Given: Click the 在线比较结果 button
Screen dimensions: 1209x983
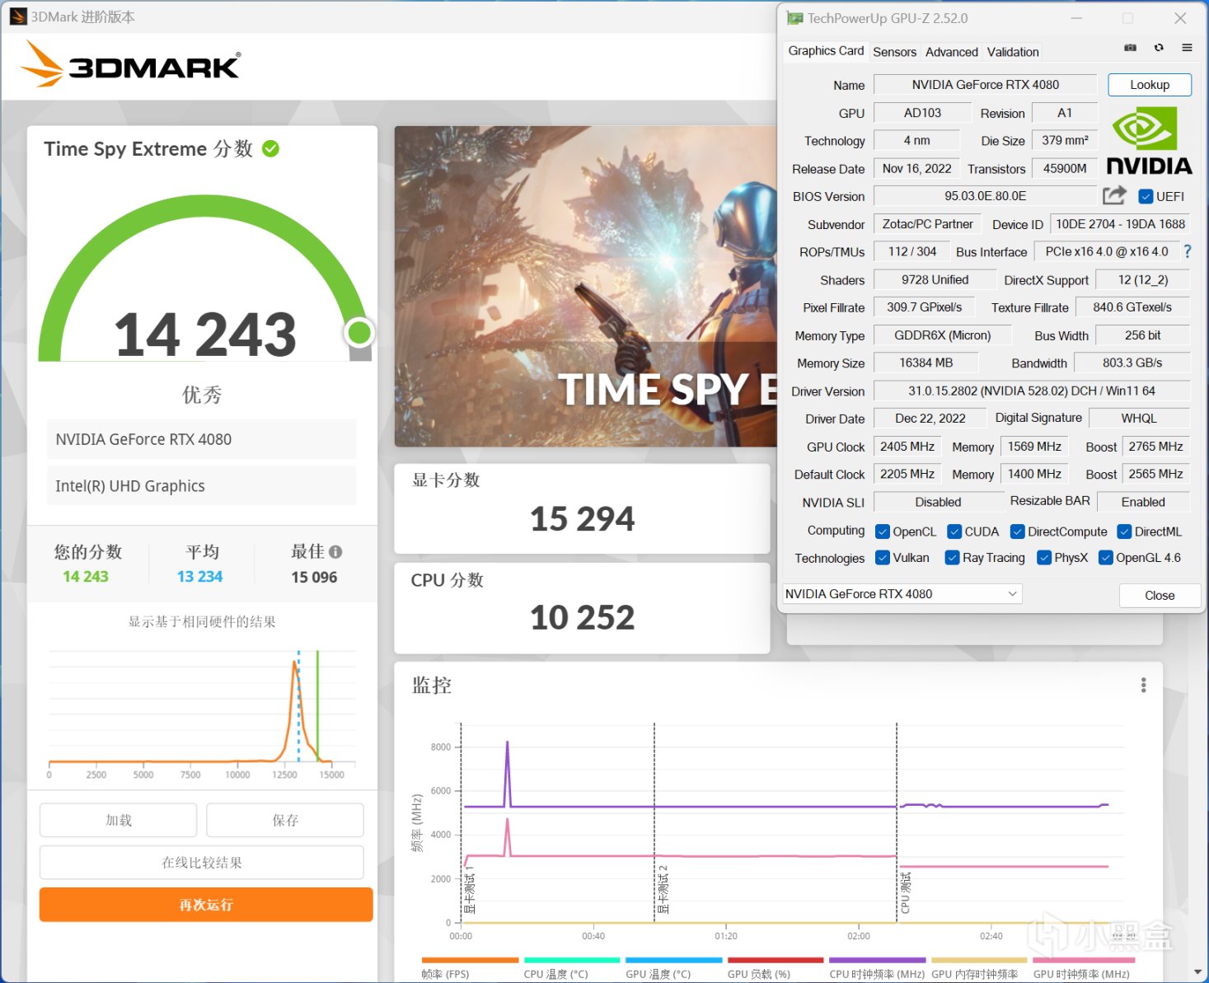Looking at the screenshot, I should tap(202, 863).
